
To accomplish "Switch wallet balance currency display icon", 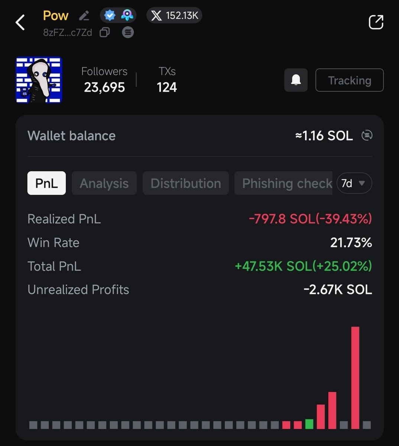I will tap(367, 136).
